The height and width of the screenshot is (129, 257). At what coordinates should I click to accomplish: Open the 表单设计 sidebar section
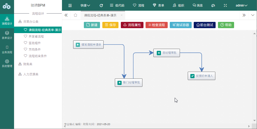point(7,35)
